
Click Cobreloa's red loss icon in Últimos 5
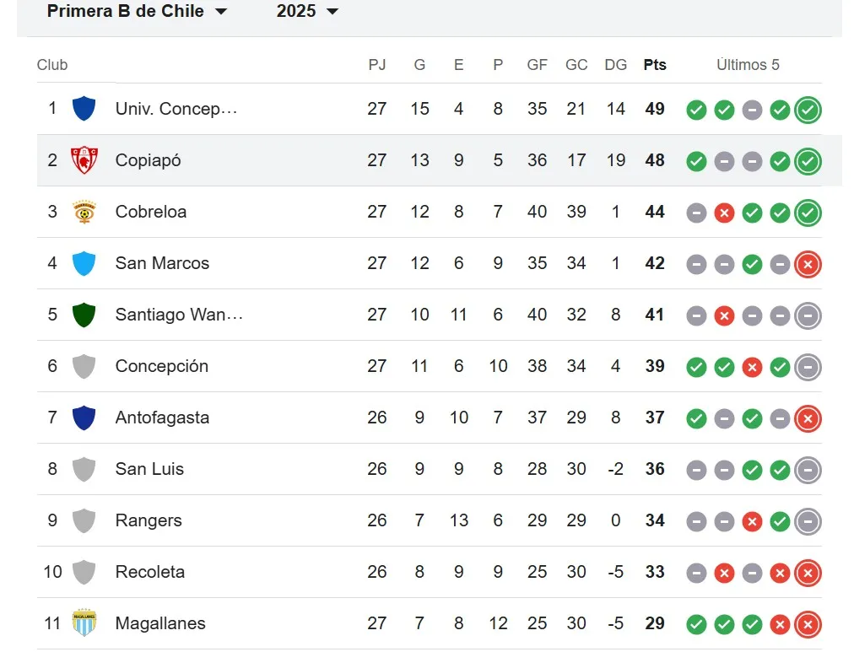724,213
